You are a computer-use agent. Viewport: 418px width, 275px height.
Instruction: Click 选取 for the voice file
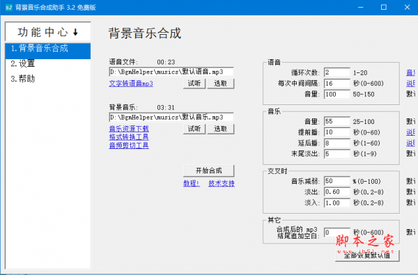point(221,84)
